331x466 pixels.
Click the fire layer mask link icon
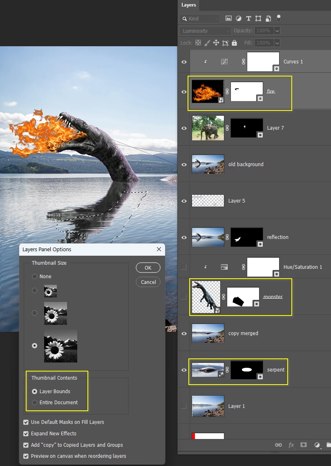tap(227, 92)
